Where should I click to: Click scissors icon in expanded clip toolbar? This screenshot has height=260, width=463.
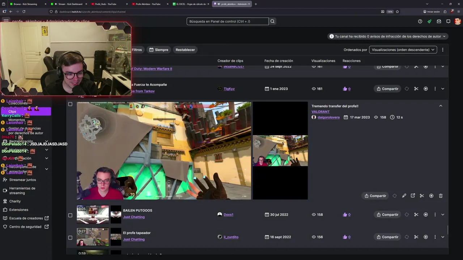[422, 196]
